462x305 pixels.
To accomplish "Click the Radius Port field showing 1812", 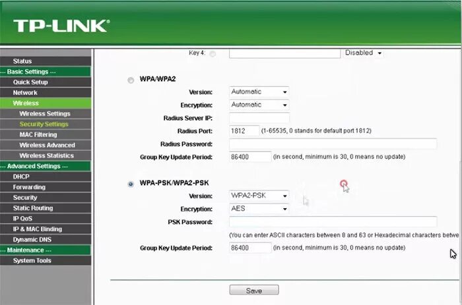I will [x=244, y=131].
